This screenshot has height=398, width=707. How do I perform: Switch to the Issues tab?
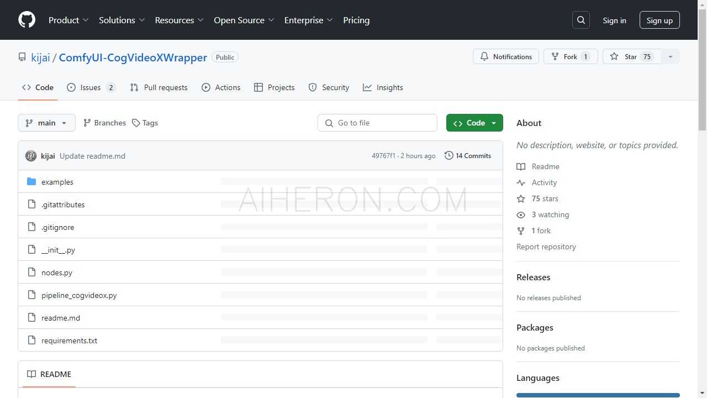pyautogui.click(x=91, y=87)
